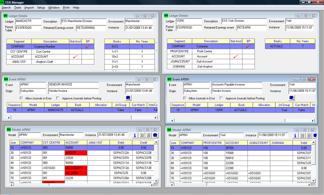Click account 15000 cell in York model
This screenshot has height=195, width=324.
click(236, 153)
